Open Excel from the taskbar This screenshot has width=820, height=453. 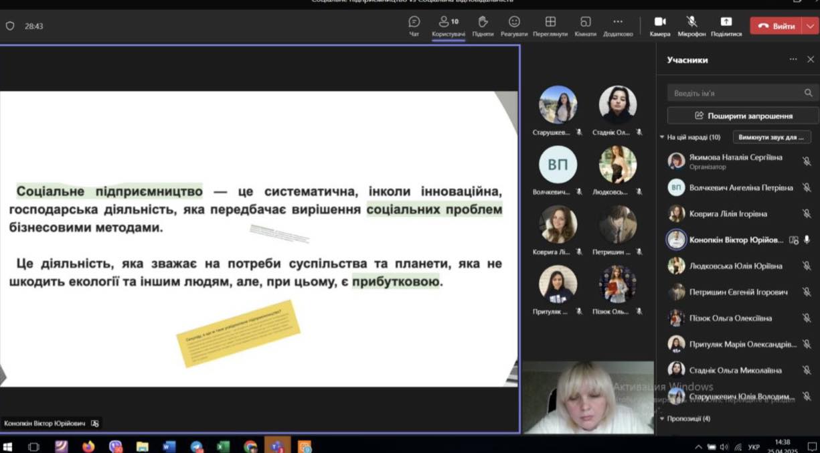[223, 446]
